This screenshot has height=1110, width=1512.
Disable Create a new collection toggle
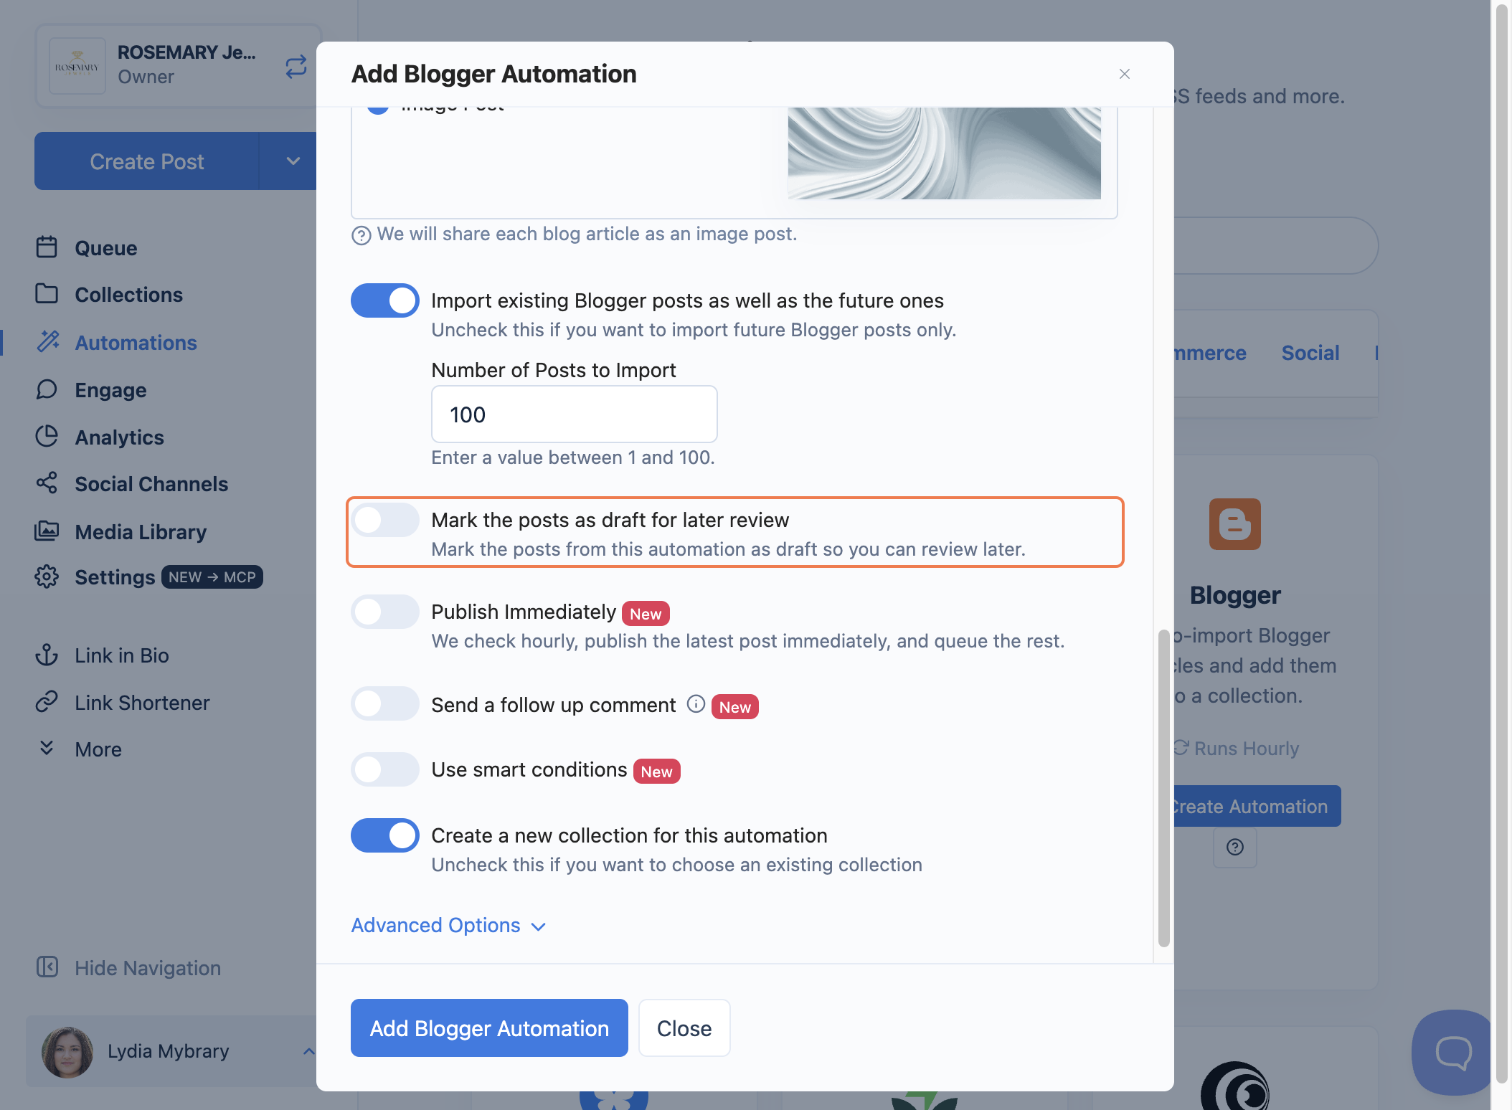tap(385, 835)
